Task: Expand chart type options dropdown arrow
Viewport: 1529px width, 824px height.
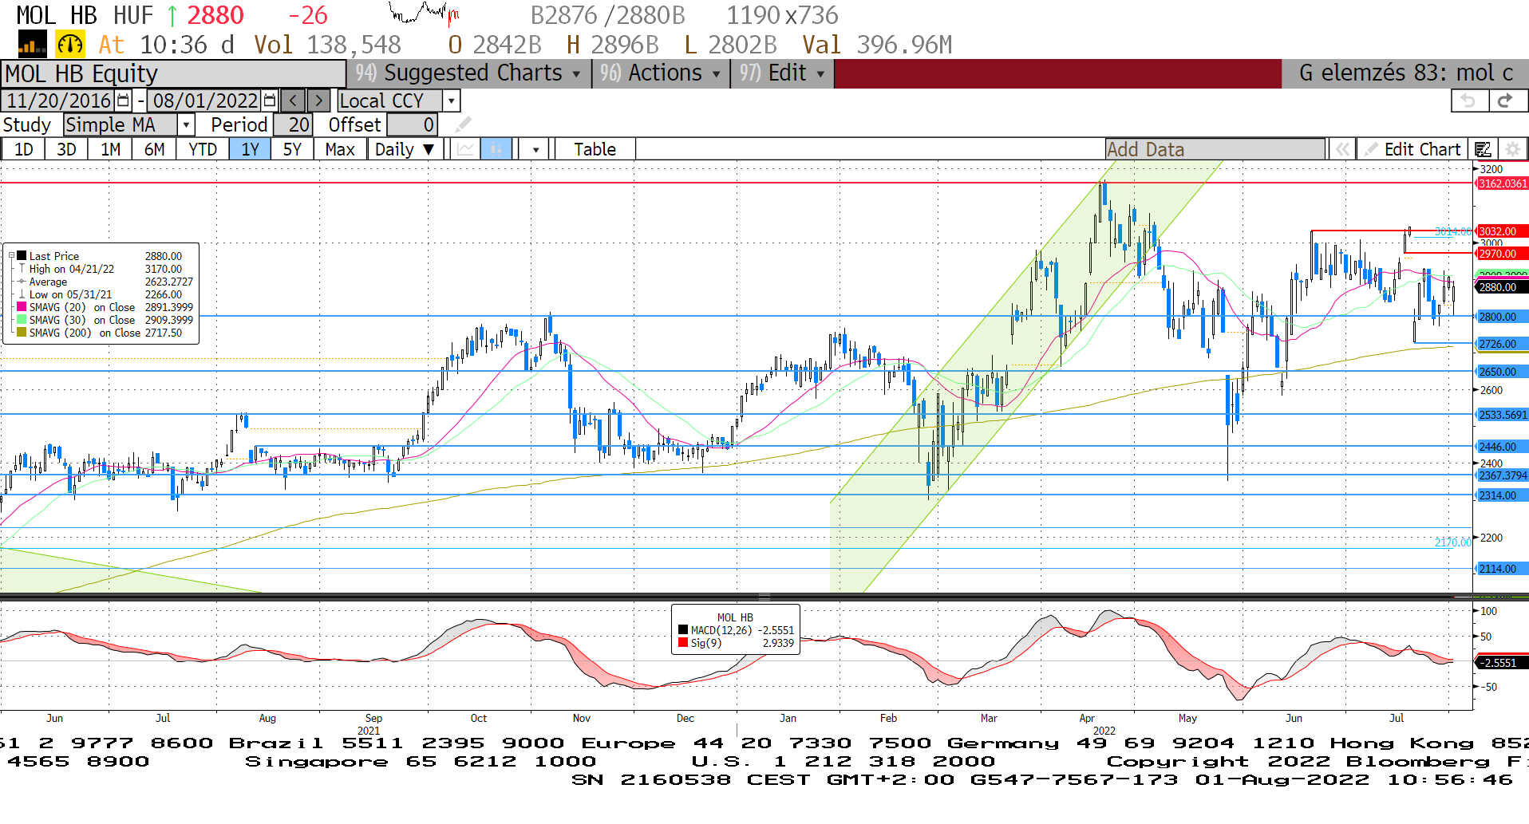Action: [535, 149]
